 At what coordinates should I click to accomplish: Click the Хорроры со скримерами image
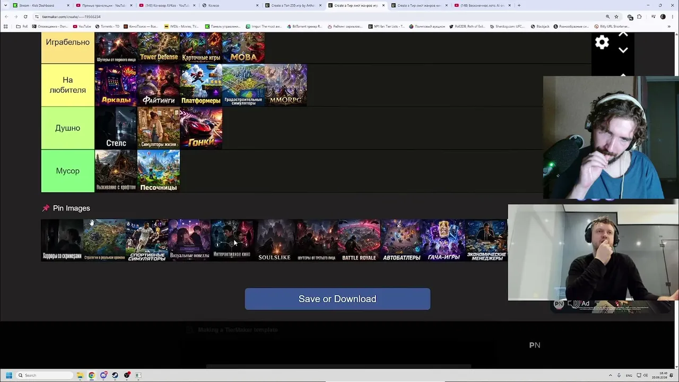[x=62, y=240]
